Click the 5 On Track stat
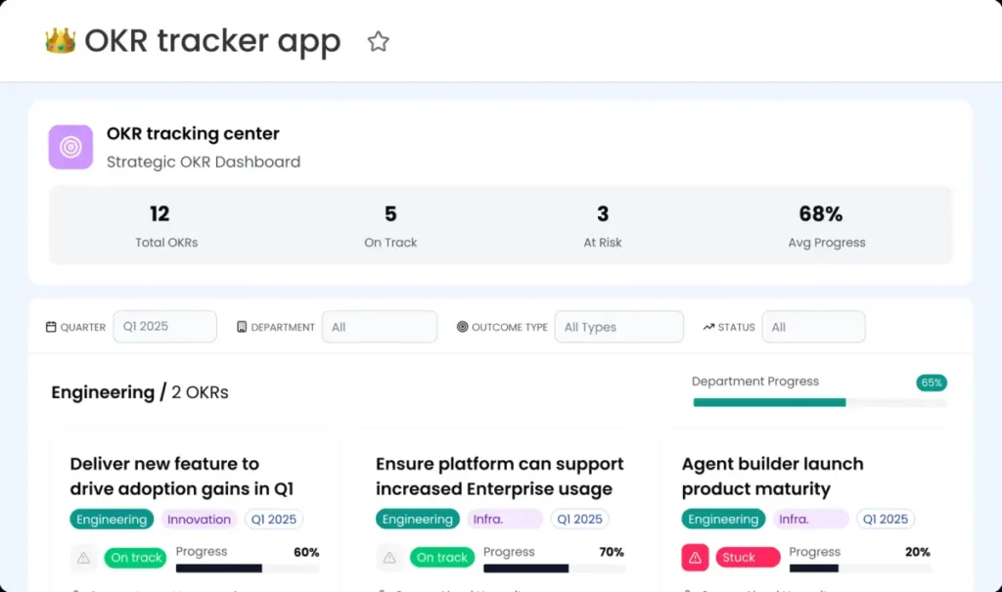Image resolution: width=1002 pixels, height=592 pixels. 390,226
